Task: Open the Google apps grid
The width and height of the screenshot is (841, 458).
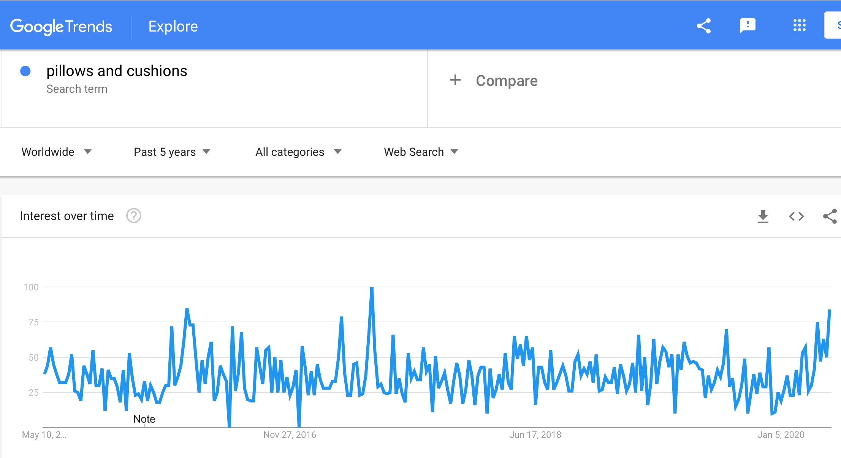Action: (x=799, y=25)
